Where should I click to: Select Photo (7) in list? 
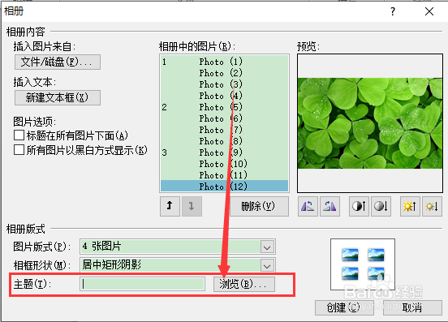[224, 130]
